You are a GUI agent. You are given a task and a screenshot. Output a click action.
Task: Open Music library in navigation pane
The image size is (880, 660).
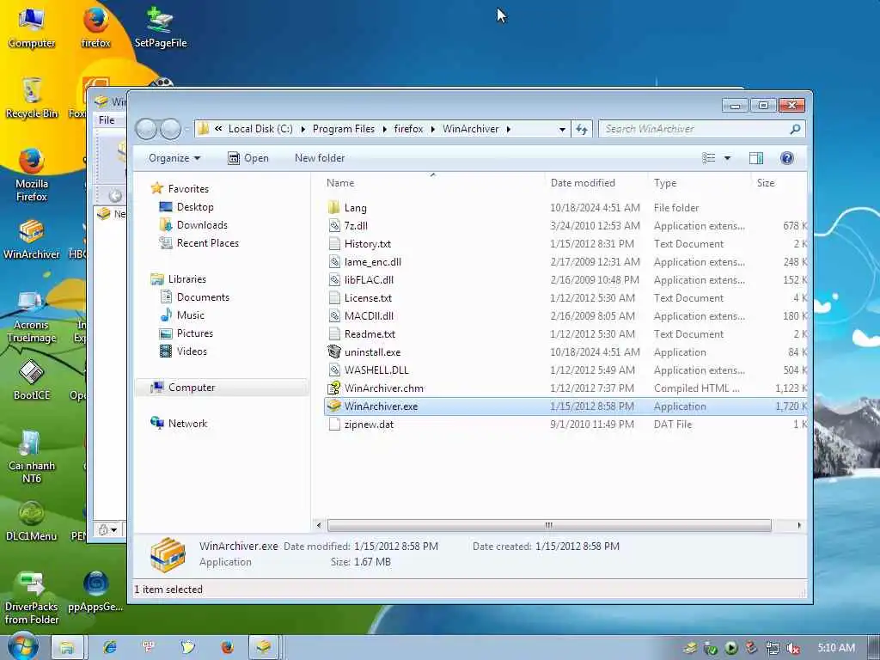coord(190,315)
